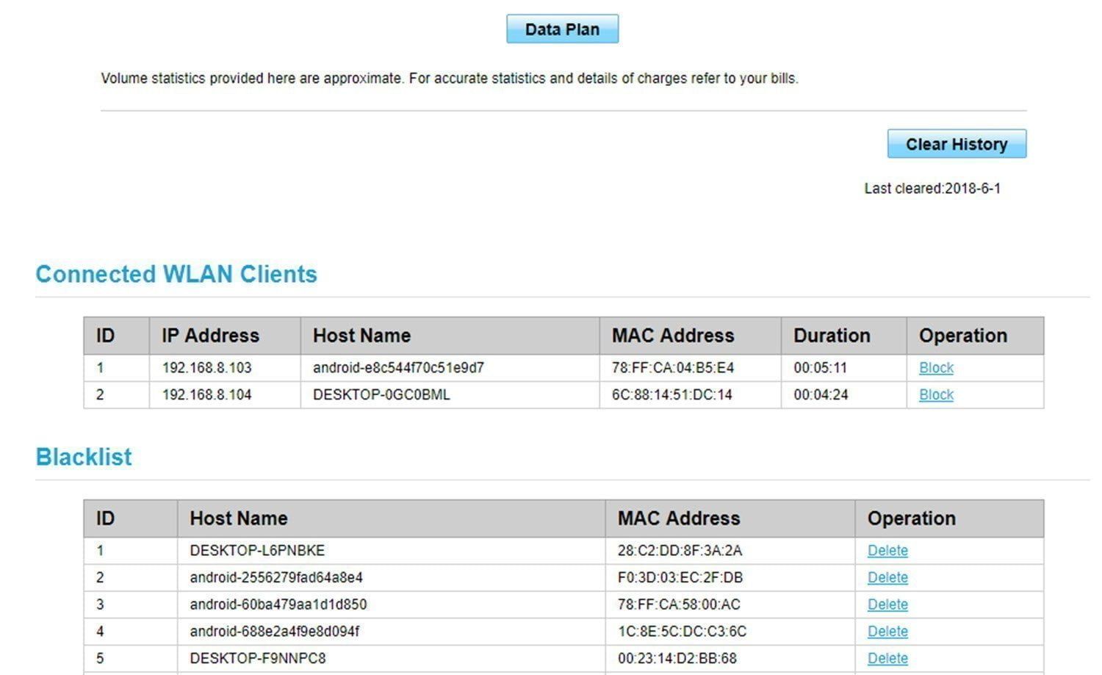Click the Blacklist section heading
Viewport: 1102px width, 675px height.
[84, 457]
